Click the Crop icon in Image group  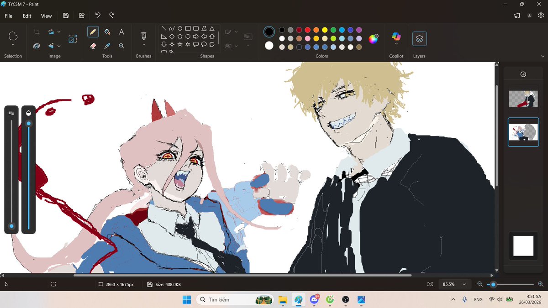pyautogui.click(x=37, y=32)
